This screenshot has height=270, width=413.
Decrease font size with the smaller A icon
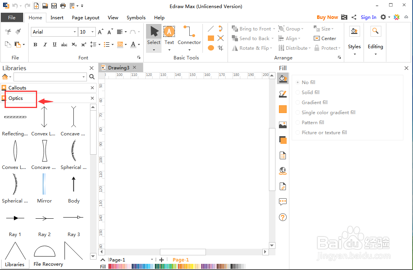110,32
